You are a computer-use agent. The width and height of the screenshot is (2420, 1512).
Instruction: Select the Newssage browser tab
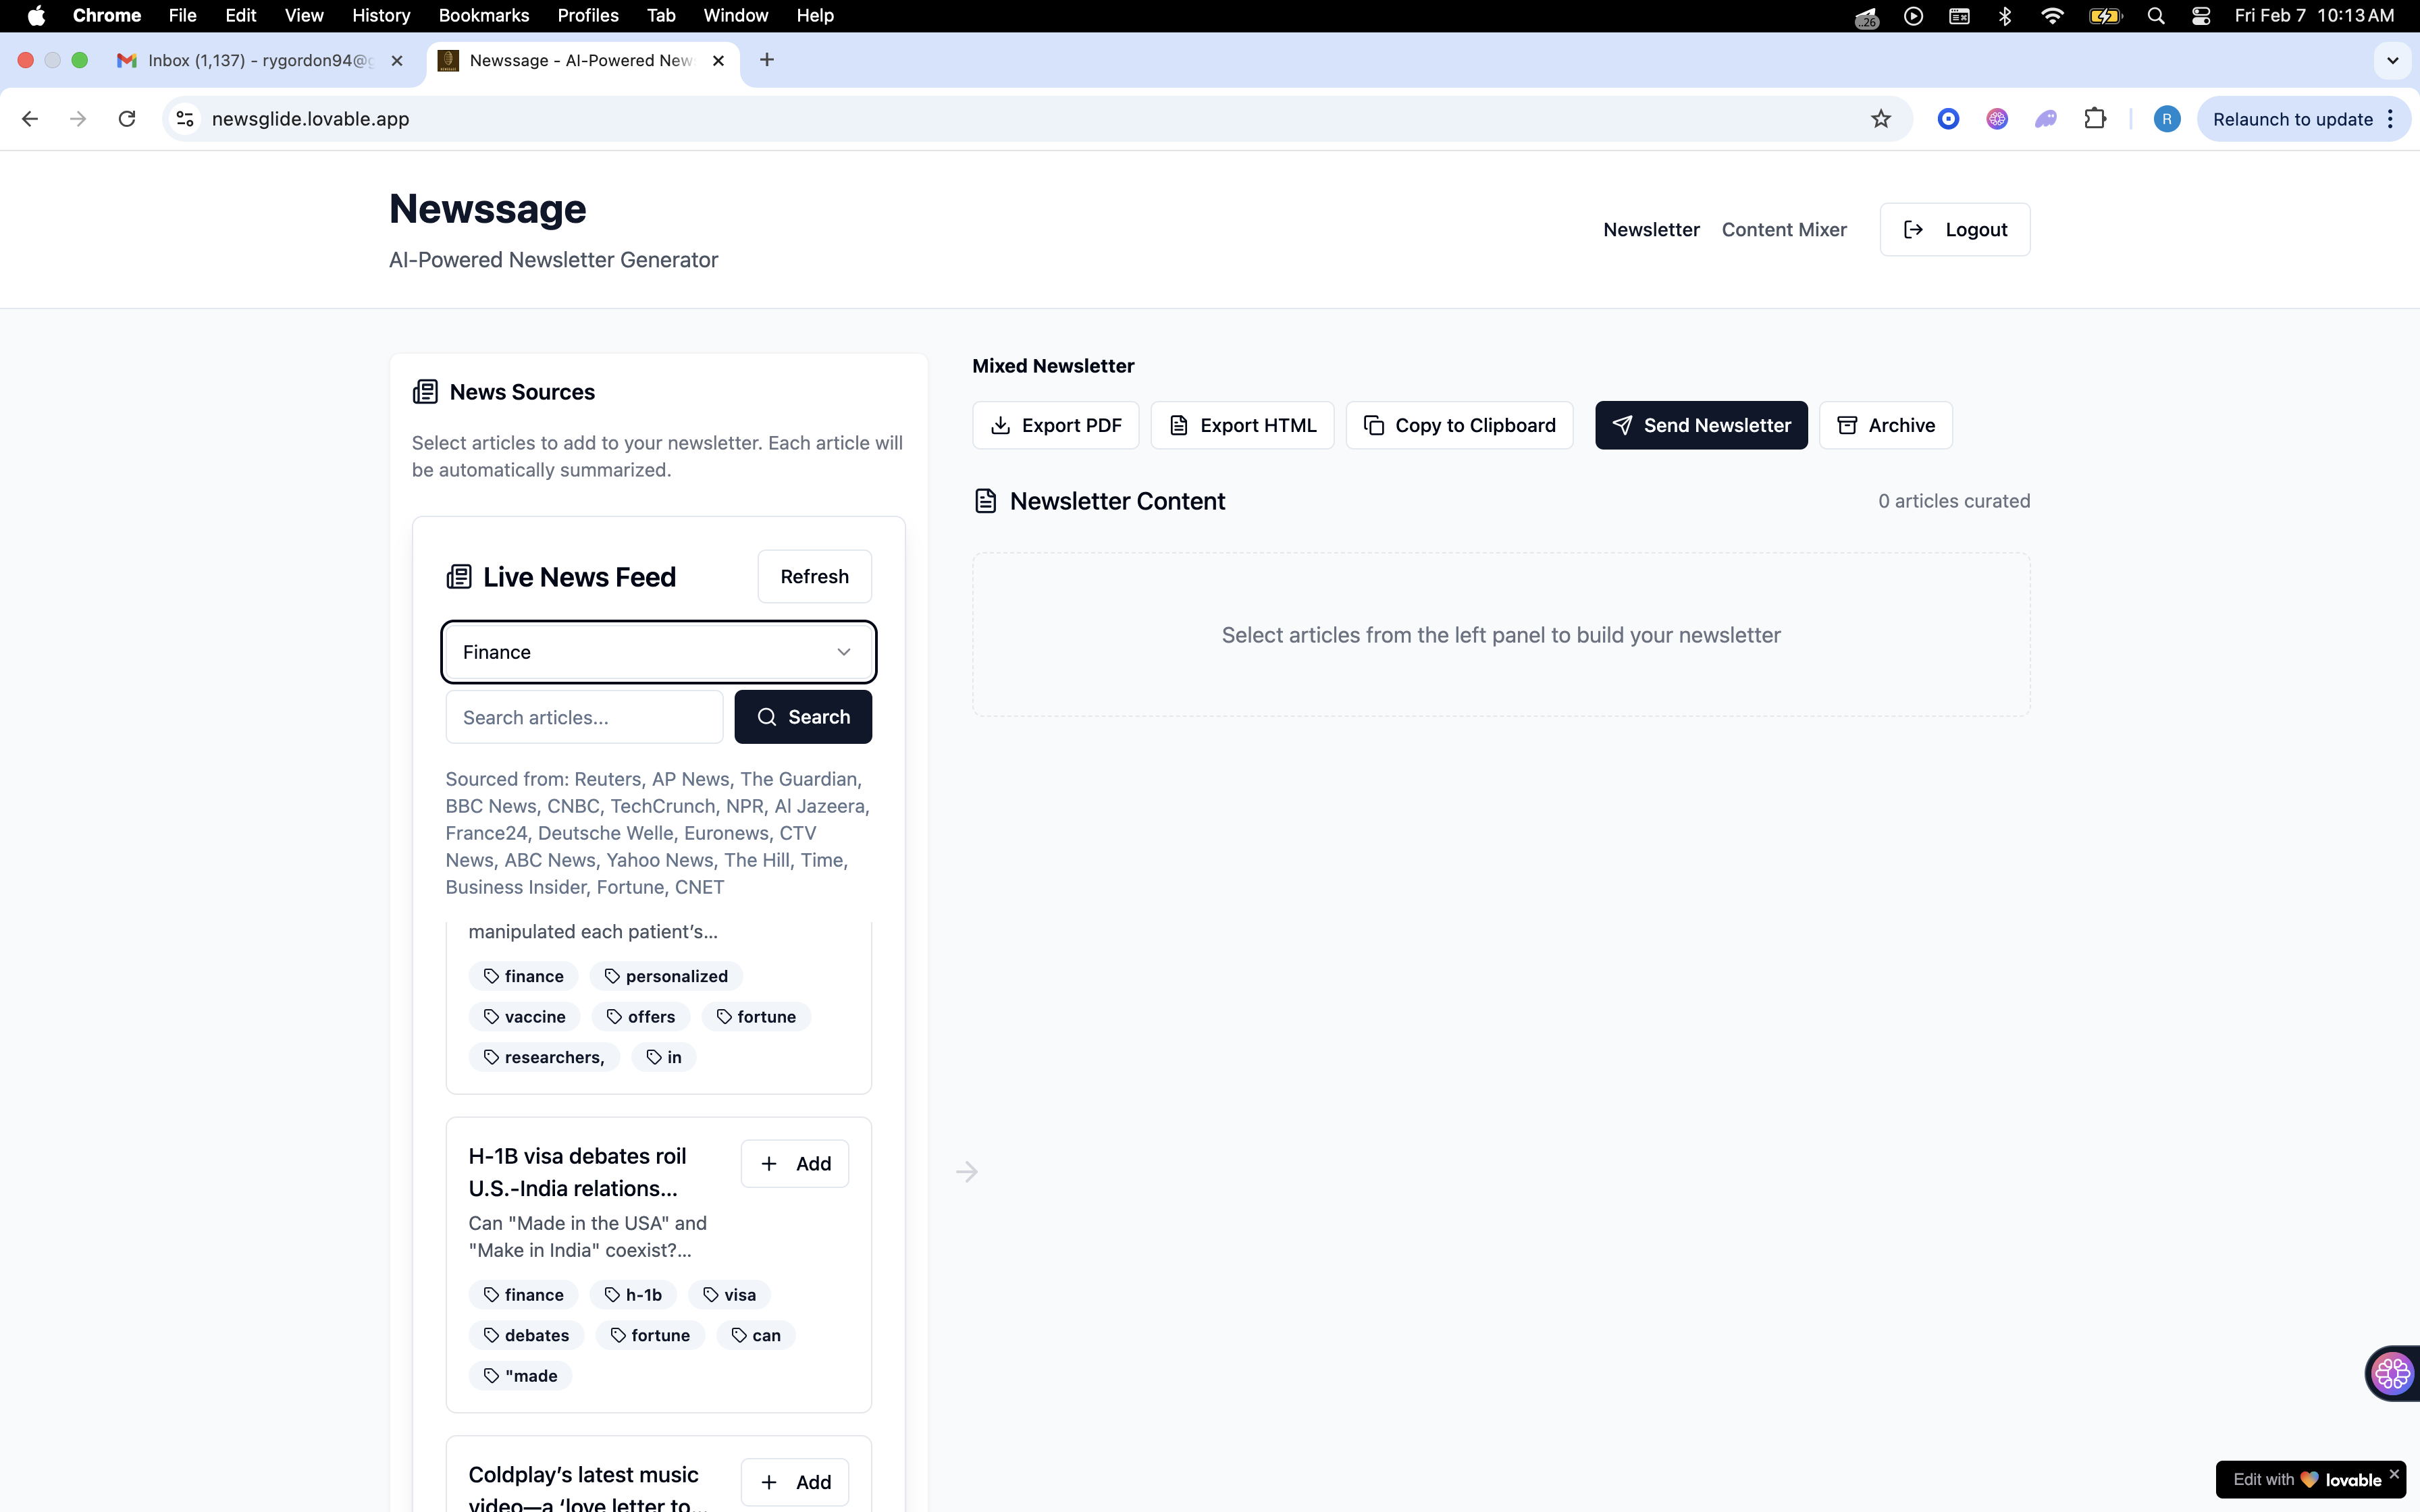click(x=582, y=60)
